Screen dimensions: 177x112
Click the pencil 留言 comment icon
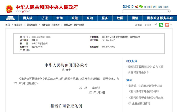pyautogui.click(x=146, y=25)
